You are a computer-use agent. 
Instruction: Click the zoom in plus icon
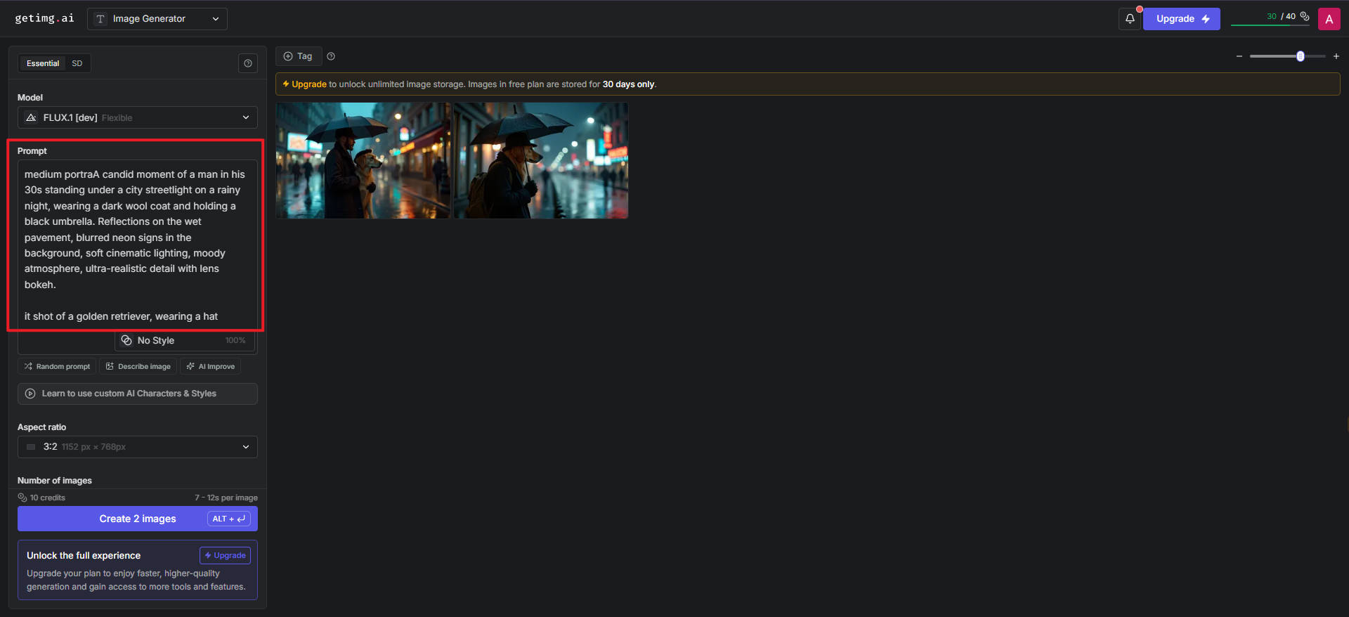(x=1336, y=56)
